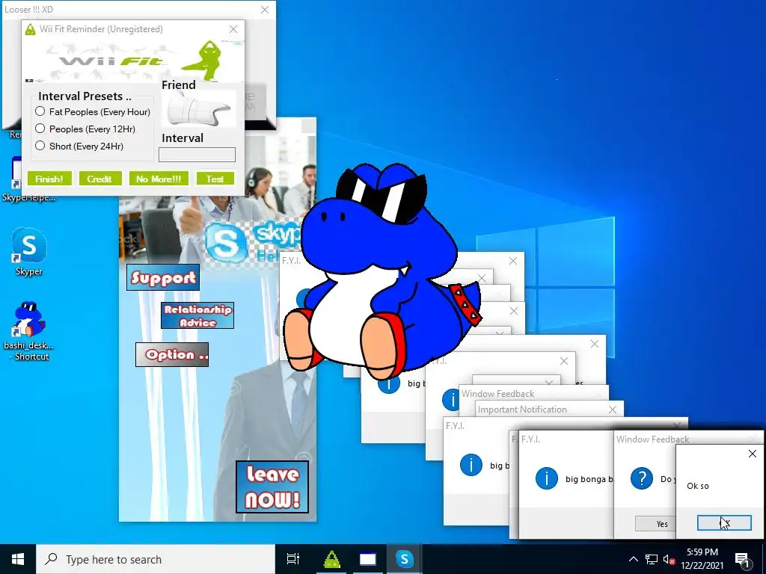The width and height of the screenshot is (766, 574).
Task: Click Yes in Window Feedback dialog
Action: 655,524
